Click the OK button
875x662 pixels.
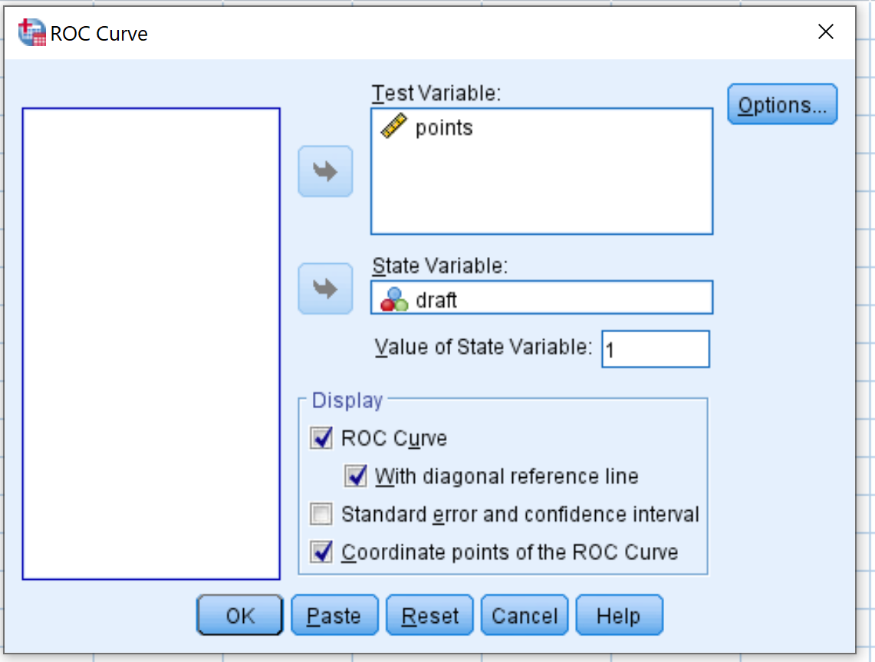(x=240, y=615)
